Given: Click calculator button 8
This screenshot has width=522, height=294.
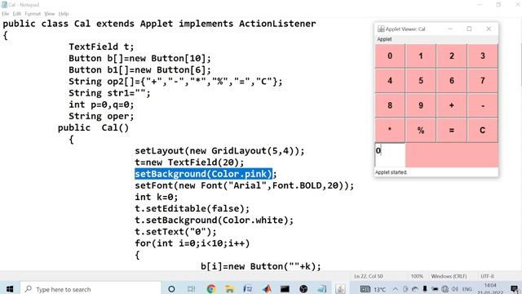Looking at the screenshot, I should (390, 105).
